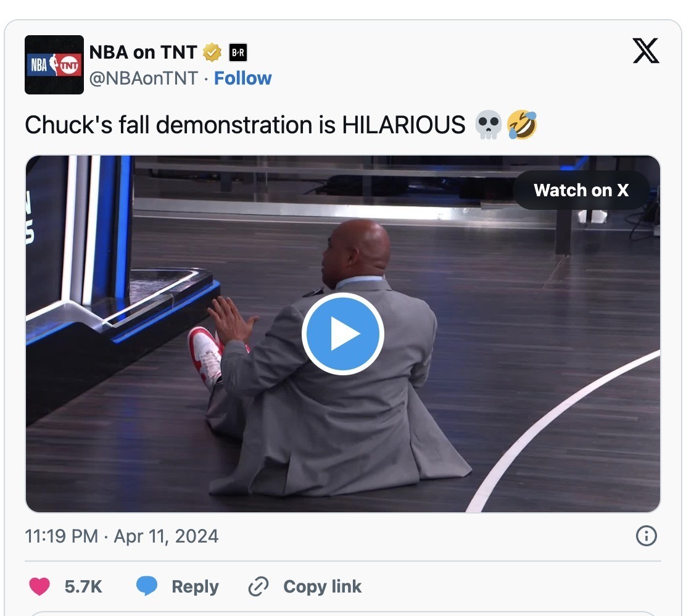This screenshot has width=686, height=616.
Task: Open the @NBAonTNT handle link
Action: (144, 78)
